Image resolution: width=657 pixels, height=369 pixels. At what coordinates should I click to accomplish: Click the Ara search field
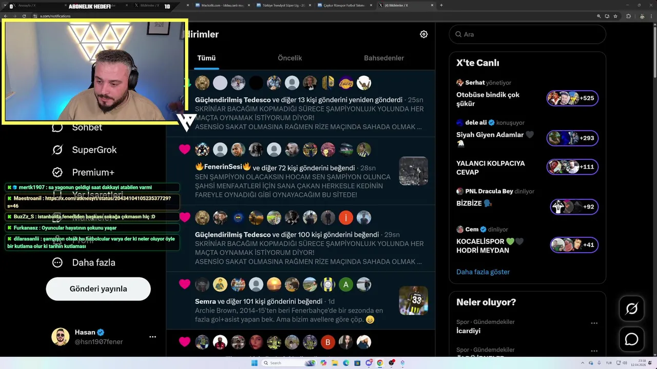[x=528, y=34]
